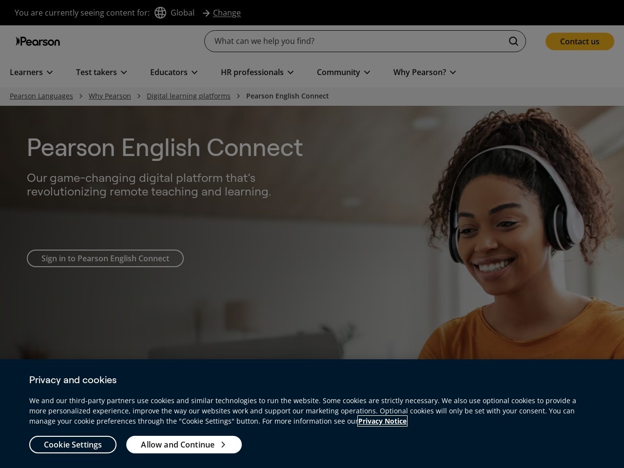This screenshot has height=468, width=624.
Task: Click the Digital learning platforms breadcrumb
Action: pos(189,96)
